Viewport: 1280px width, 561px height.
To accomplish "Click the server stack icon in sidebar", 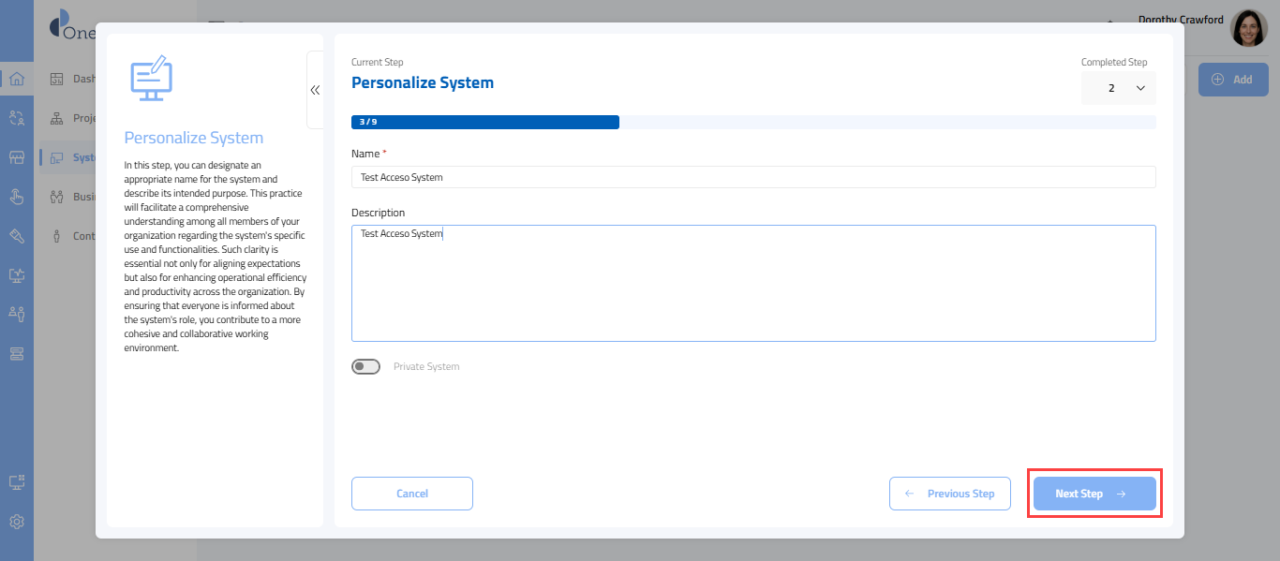I will click(17, 353).
